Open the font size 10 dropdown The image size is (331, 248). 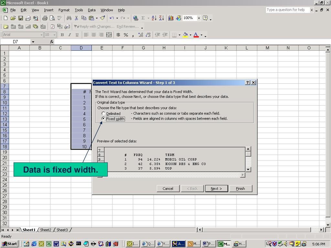(54, 35)
